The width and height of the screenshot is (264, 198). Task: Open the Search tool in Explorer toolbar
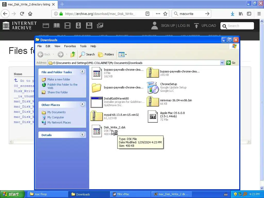tap(87, 54)
